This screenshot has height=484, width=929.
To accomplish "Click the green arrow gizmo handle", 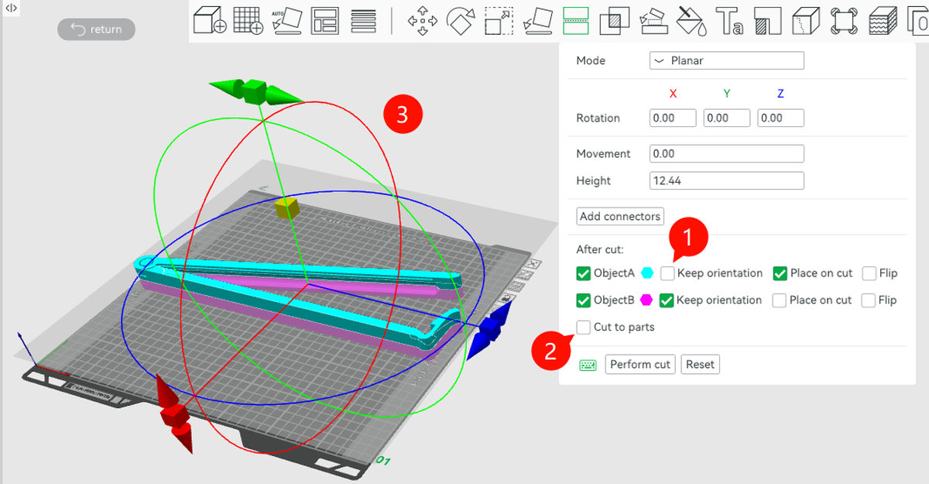I will [x=254, y=91].
